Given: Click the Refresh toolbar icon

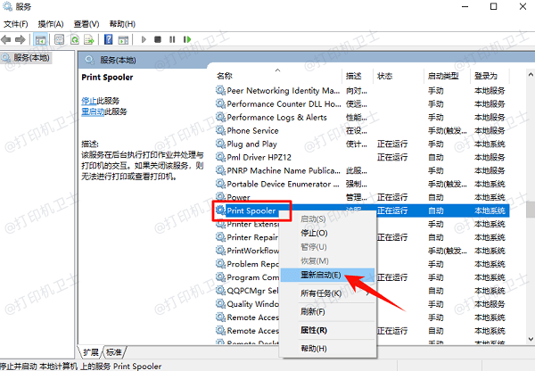Looking at the screenshot, I should (76, 39).
